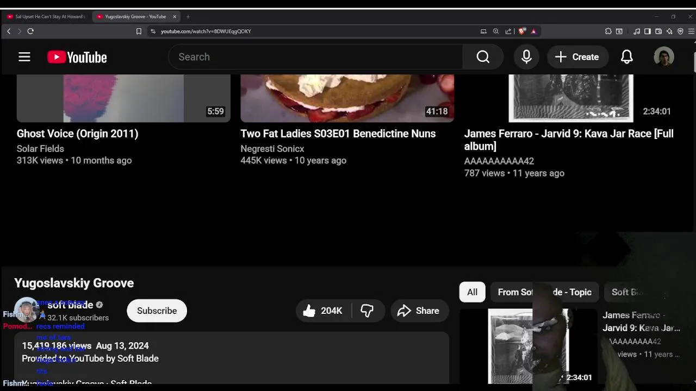Viewport: 696px width, 391px height.
Task: Click the address bar URL
Action: click(x=206, y=31)
